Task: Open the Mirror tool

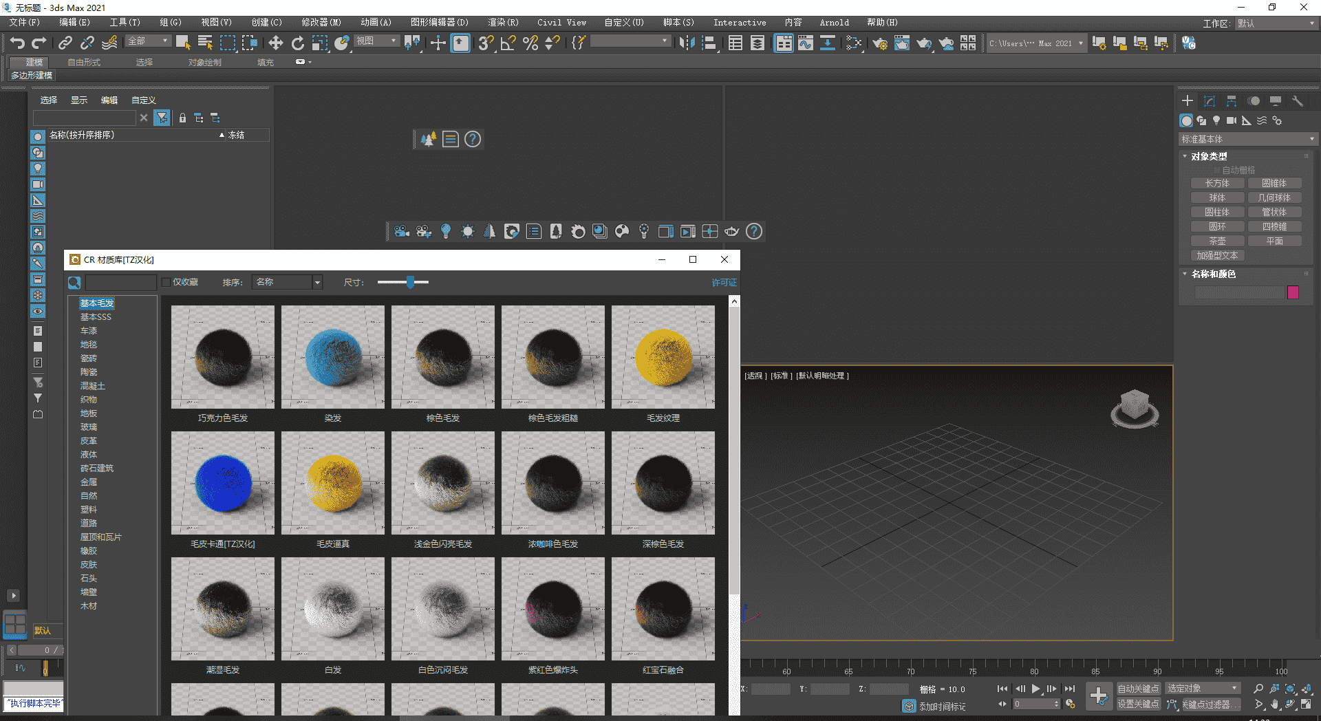Action: point(686,43)
